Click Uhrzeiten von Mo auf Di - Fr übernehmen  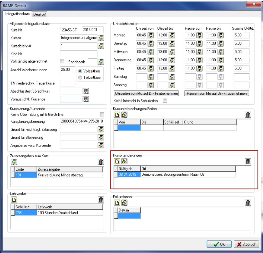point(146,94)
